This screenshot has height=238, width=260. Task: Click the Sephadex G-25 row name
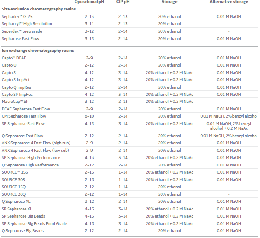coord(17,17)
